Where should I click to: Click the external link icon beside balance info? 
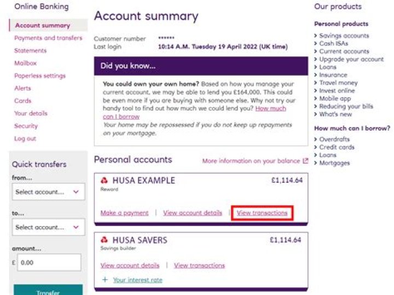(x=305, y=161)
